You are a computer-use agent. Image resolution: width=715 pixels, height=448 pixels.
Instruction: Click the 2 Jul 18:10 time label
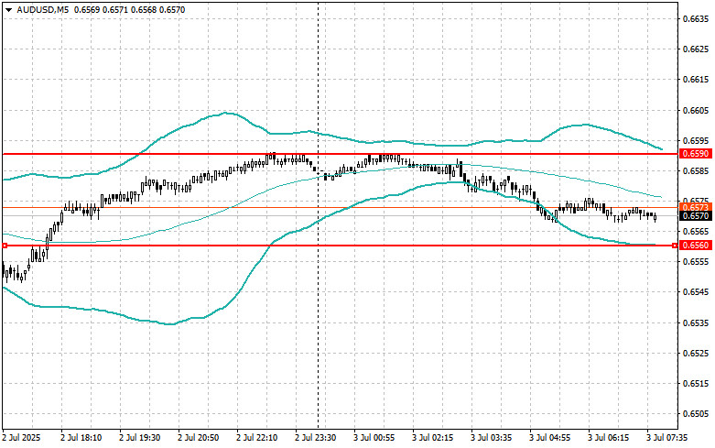point(81,438)
